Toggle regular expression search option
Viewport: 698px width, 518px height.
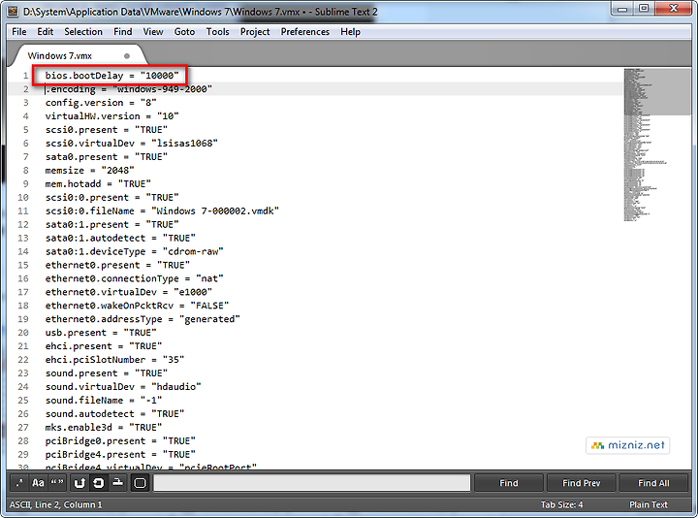[x=19, y=483]
